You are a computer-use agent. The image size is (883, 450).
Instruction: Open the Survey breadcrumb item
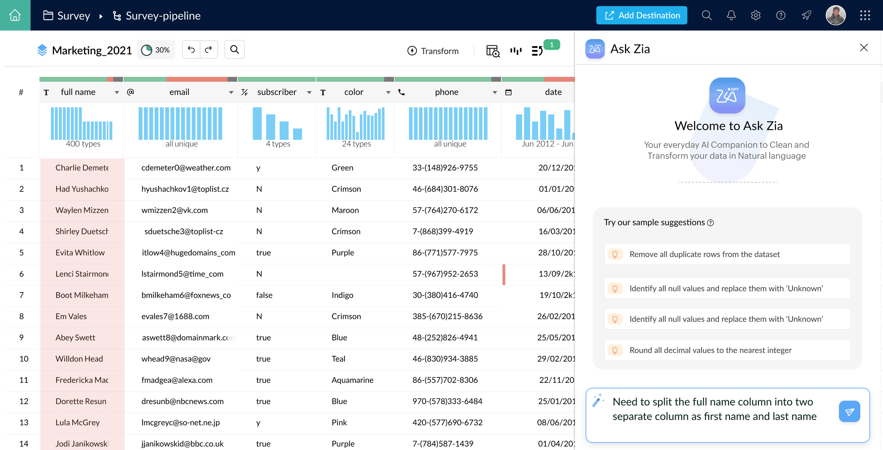tap(73, 15)
